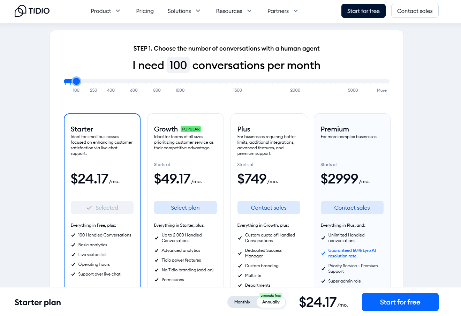The image size is (461, 316).
Task: Click the Growth plan title
Action: (166, 129)
